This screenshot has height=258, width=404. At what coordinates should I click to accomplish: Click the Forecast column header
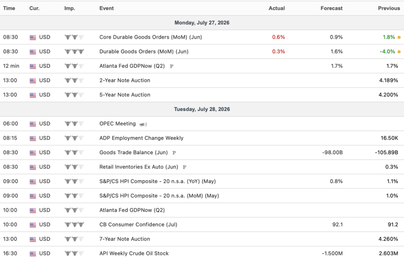click(332, 8)
